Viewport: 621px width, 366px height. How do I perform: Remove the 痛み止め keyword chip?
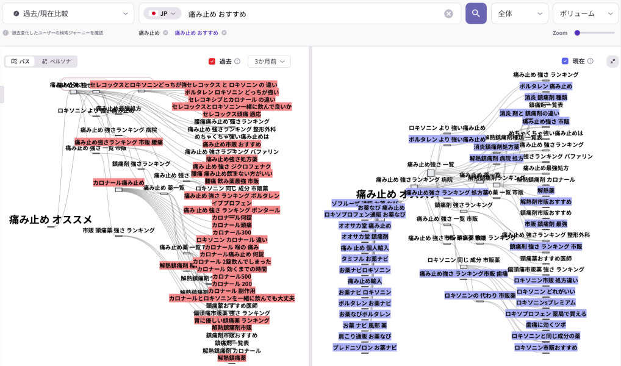click(165, 33)
